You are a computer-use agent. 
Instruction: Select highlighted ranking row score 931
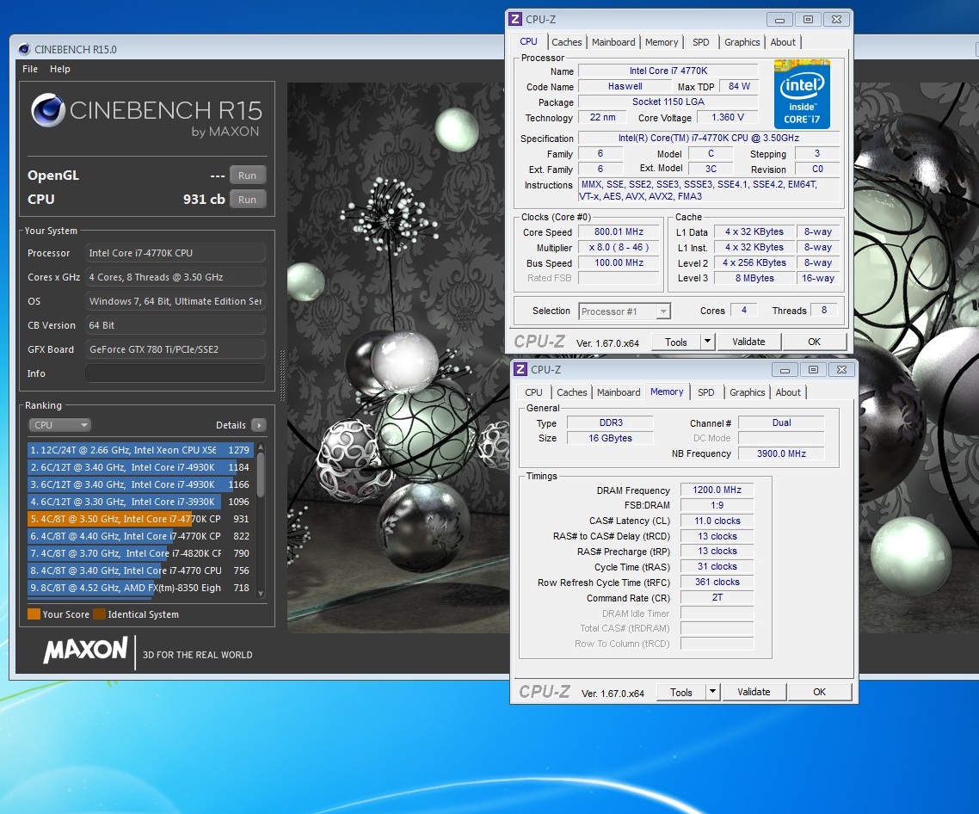coord(140,519)
